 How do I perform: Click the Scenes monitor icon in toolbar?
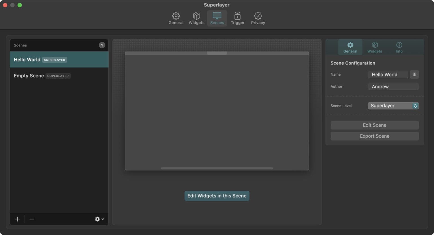click(217, 18)
